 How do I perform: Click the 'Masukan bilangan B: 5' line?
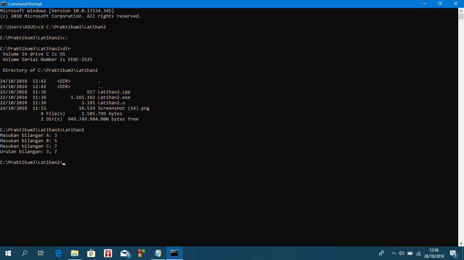pos(29,141)
